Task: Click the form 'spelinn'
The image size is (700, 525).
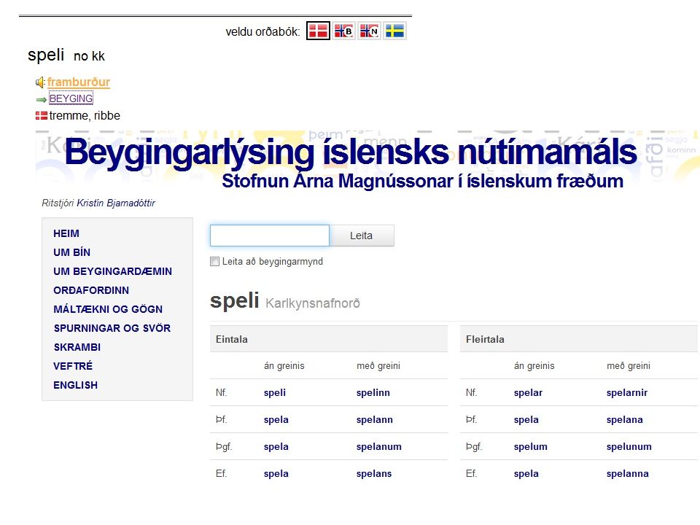Action: [x=373, y=393]
